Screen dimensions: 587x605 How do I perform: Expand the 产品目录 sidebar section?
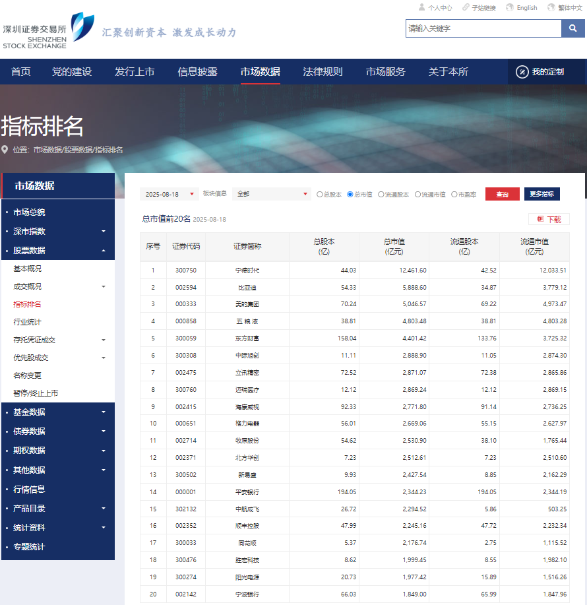click(104, 509)
